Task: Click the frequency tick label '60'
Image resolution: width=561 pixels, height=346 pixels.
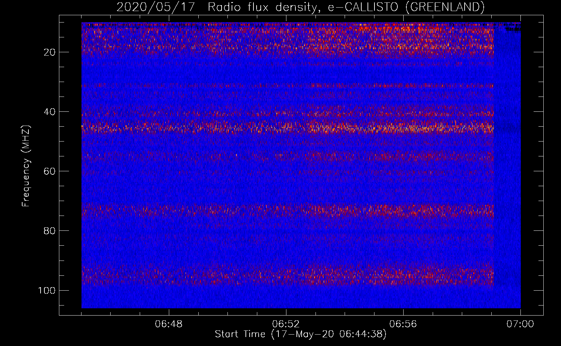Action: 50,171
